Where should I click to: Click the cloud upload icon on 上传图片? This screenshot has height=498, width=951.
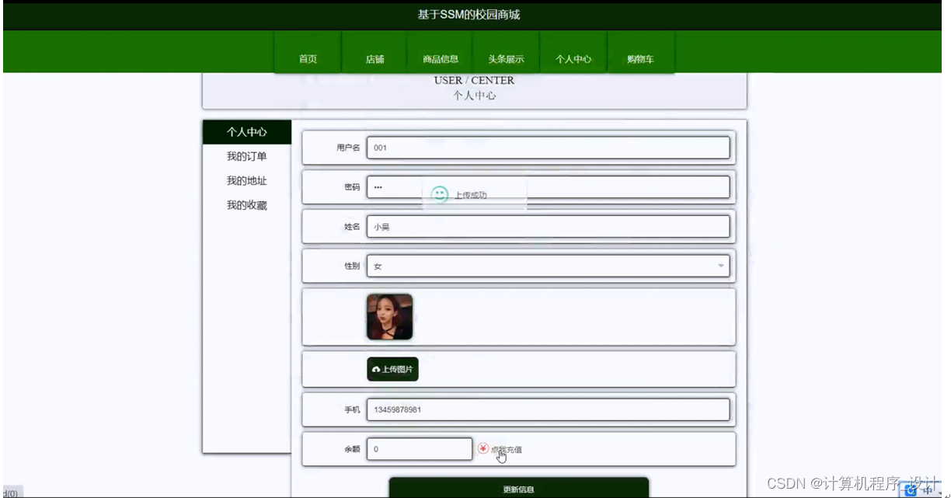376,370
